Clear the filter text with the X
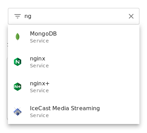 [131, 16]
